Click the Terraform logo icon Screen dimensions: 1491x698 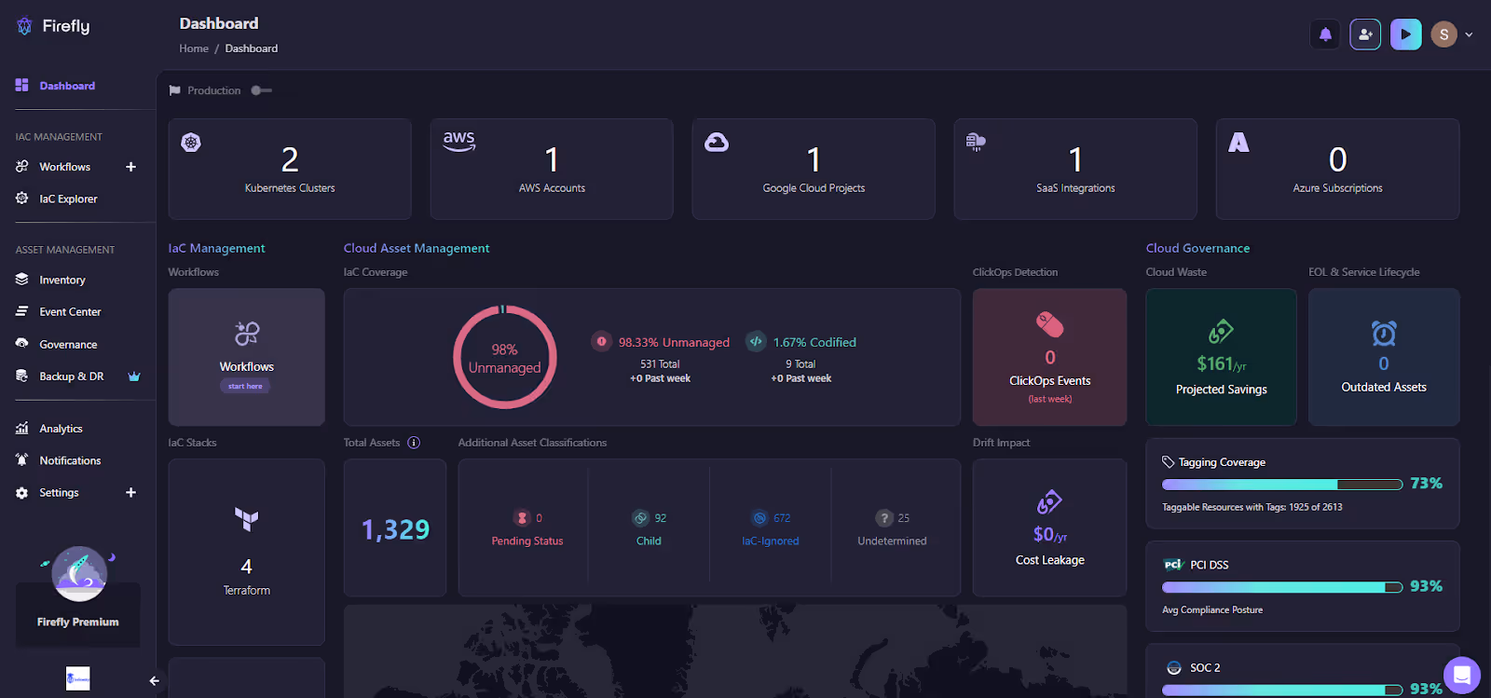point(247,519)
